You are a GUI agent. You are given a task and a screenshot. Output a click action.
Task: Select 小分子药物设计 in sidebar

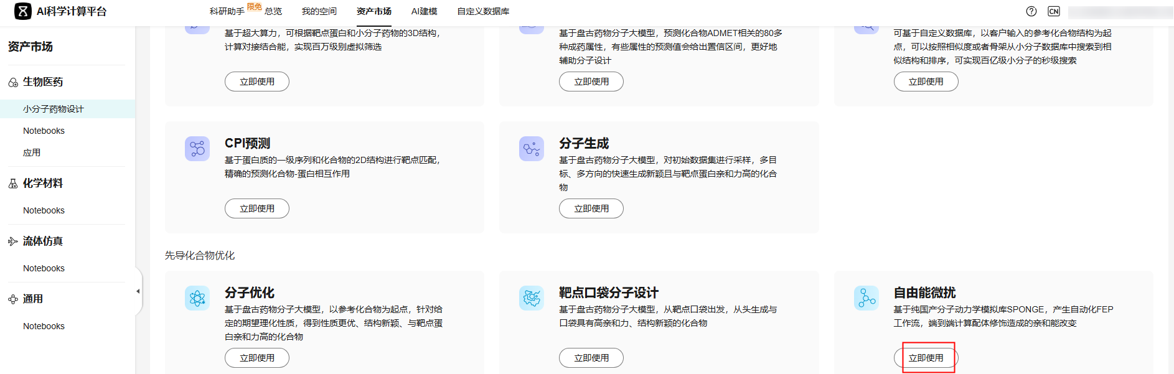(67, 109)
